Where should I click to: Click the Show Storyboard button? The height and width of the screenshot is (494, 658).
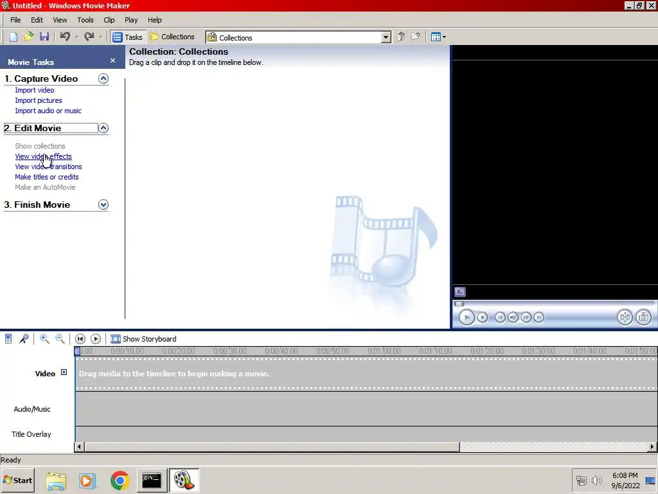pyautogui.click(x=143, y=339)
